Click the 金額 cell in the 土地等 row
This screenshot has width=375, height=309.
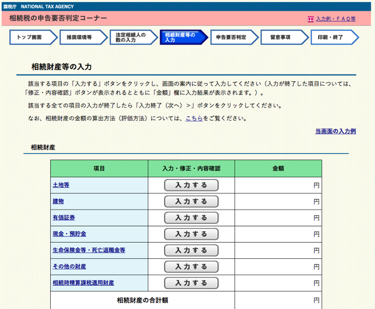click(x=278, y=185)
